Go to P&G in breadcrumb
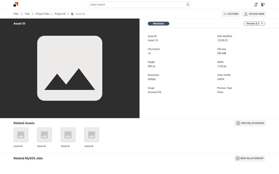Viewport: 279px width, 174px height. click(x=16, y=14)
